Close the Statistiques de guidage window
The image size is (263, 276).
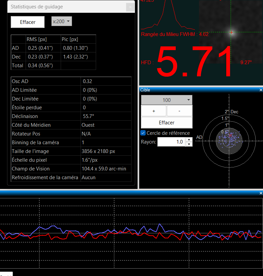pos(130,7)
